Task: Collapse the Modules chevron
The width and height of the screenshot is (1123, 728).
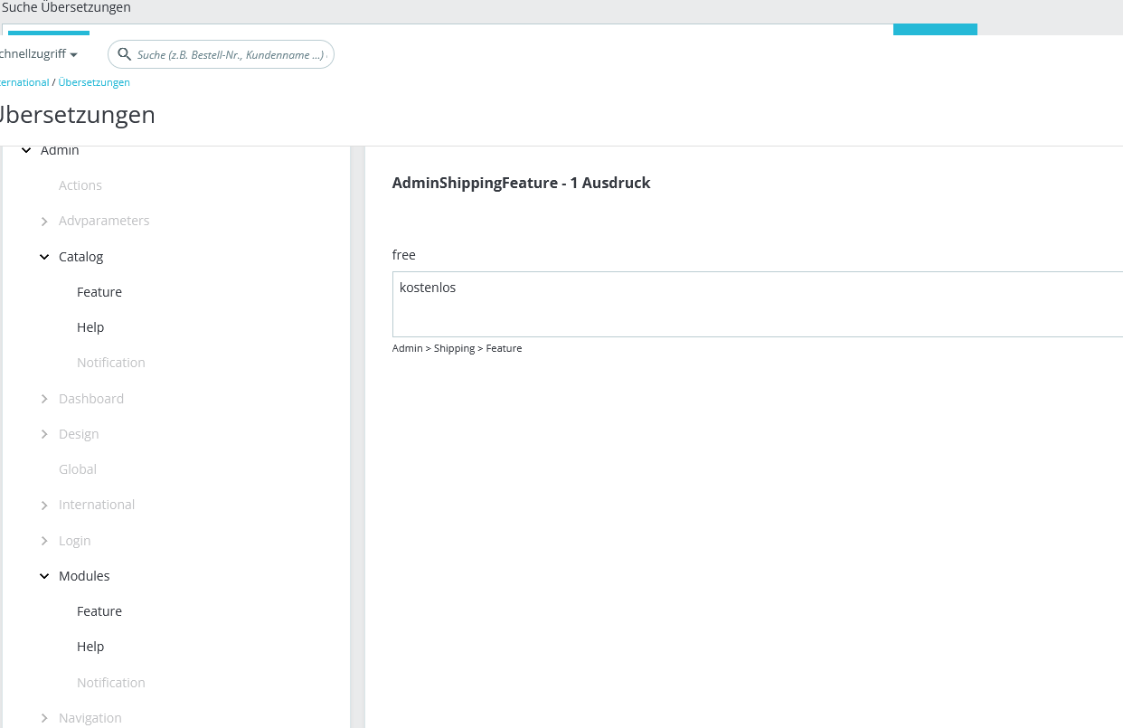Action: (44, 576)
